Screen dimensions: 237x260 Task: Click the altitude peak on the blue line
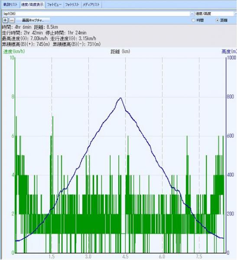(x=120, y=98)
